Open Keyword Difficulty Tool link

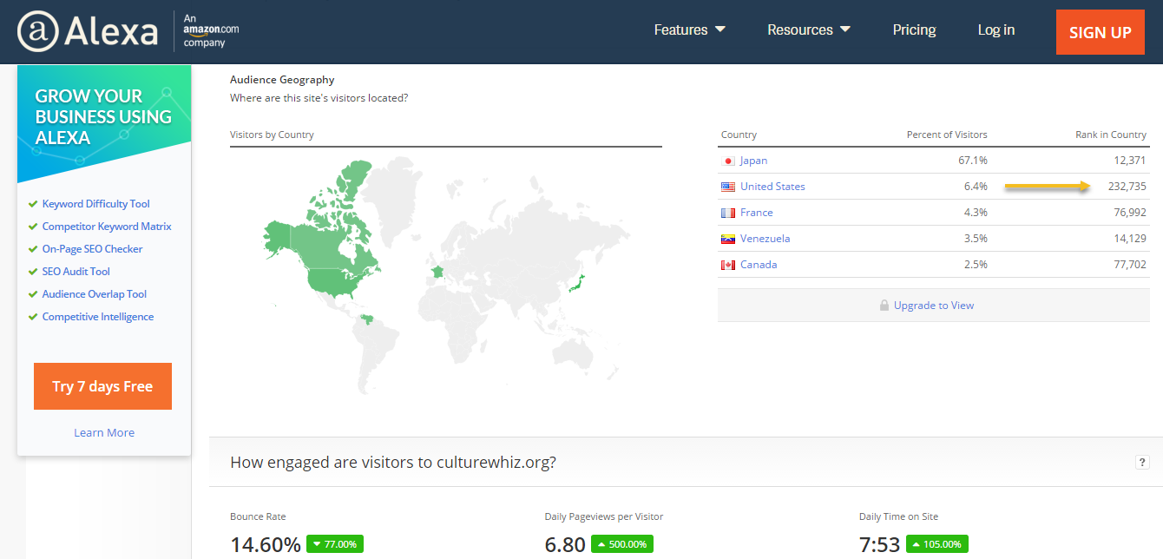(96, 204)
